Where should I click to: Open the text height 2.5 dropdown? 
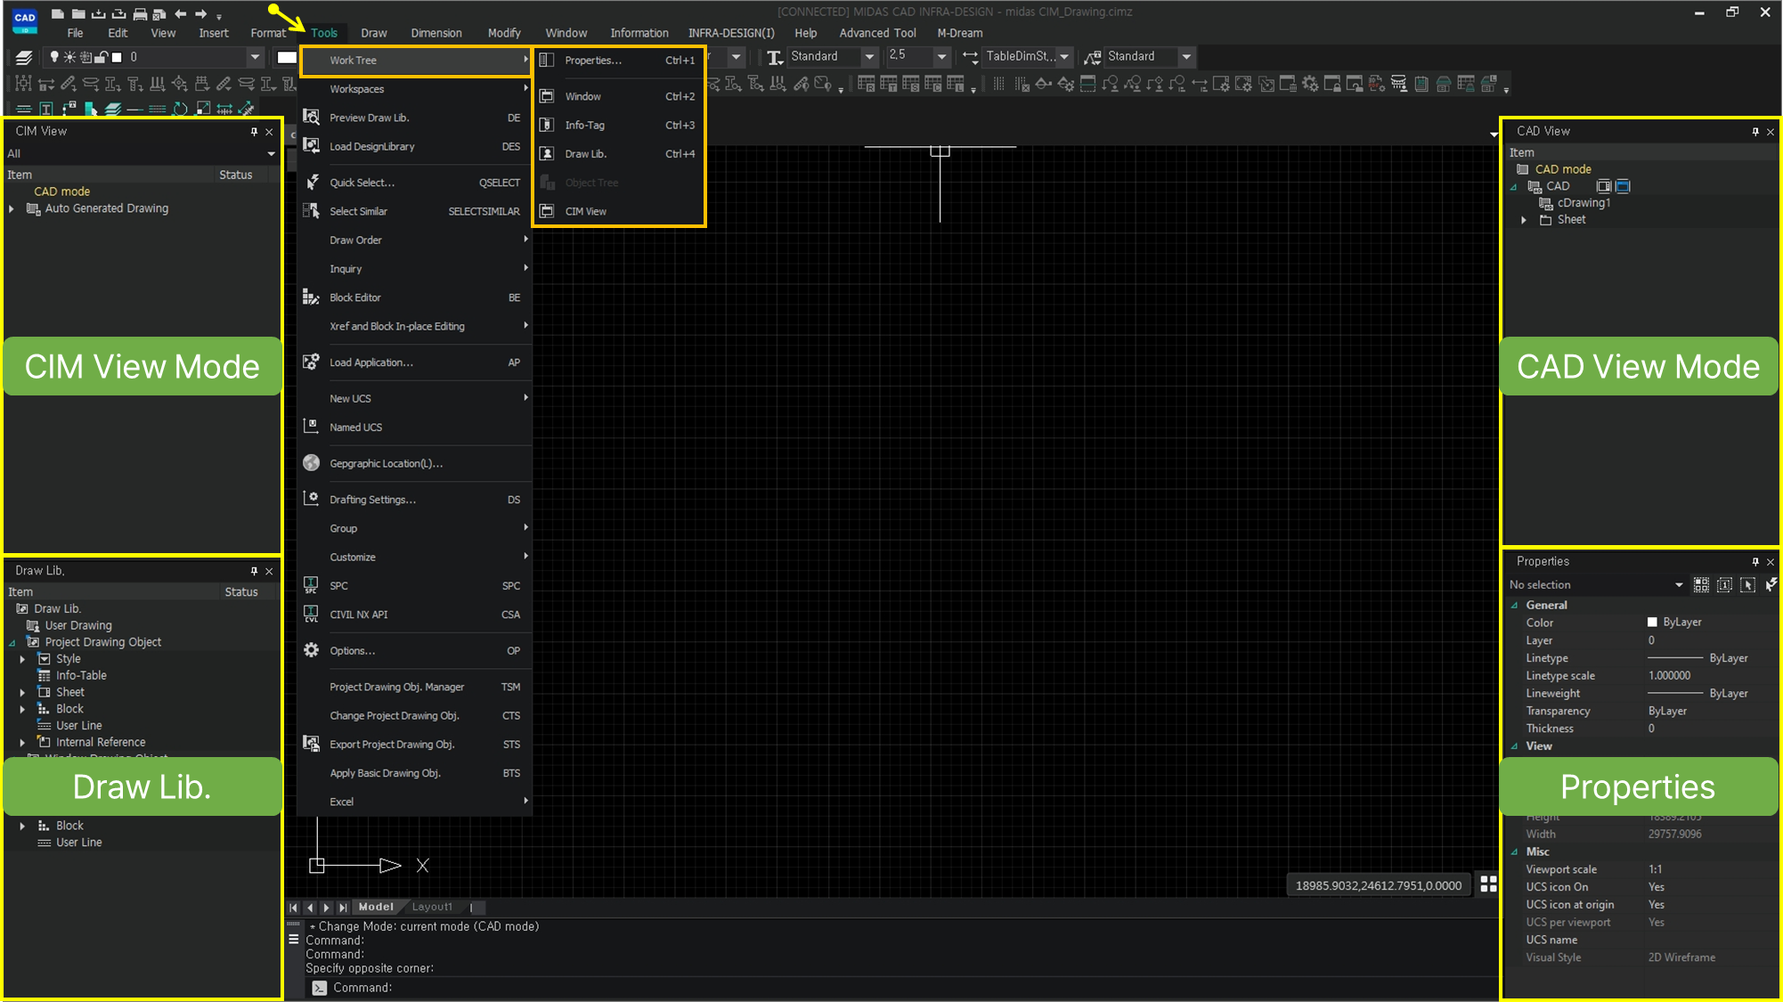coord(941,57)
